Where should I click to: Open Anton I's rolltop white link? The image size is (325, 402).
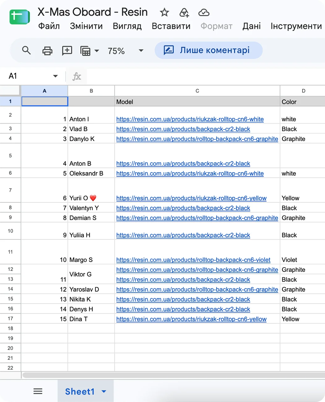pos(190,119)
